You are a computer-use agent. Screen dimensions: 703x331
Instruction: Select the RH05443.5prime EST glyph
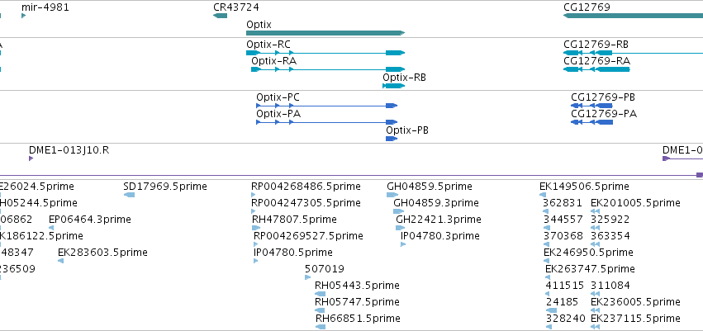[321, 294]
